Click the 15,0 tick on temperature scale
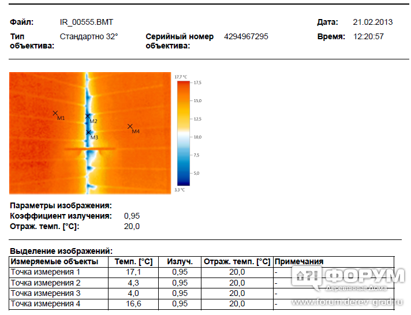The height and width of the screenshot is (315, 411). pos(197,101)
